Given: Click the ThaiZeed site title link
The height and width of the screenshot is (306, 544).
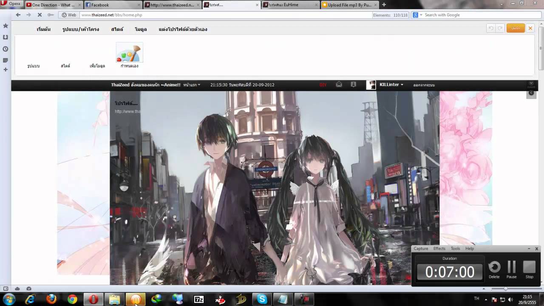Looking at the screenshot, I should (x=146, y=85).
